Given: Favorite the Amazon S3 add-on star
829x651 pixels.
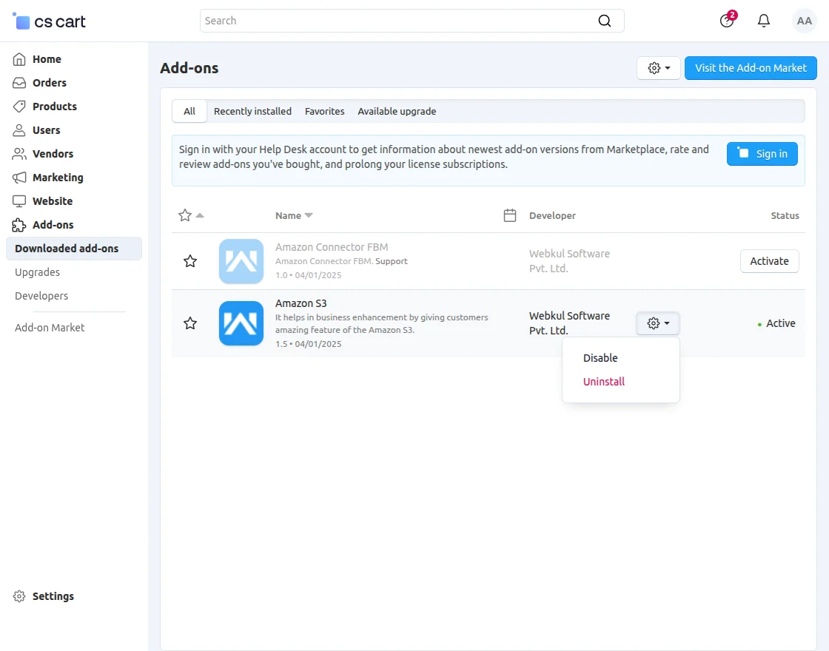Looking at the screenshot, I should (189, 323).
